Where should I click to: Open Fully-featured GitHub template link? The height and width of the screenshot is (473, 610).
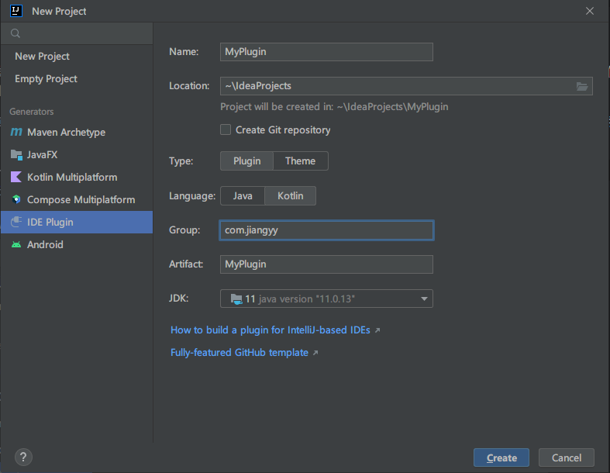(240, 353)
